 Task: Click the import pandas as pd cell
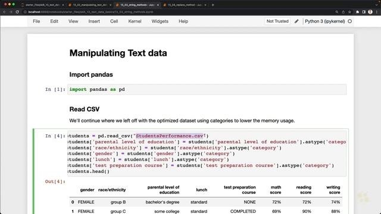207,90
